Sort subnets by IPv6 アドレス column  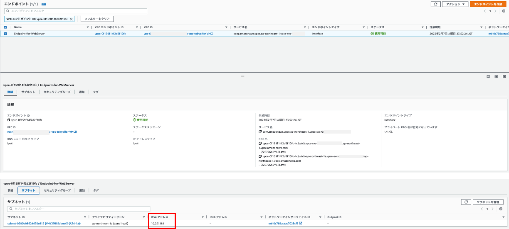pos(261,217)
